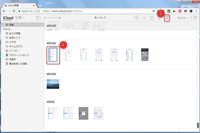Reload the iCloud page
This screenshot has width=200, height=133.
pos(14,11)
